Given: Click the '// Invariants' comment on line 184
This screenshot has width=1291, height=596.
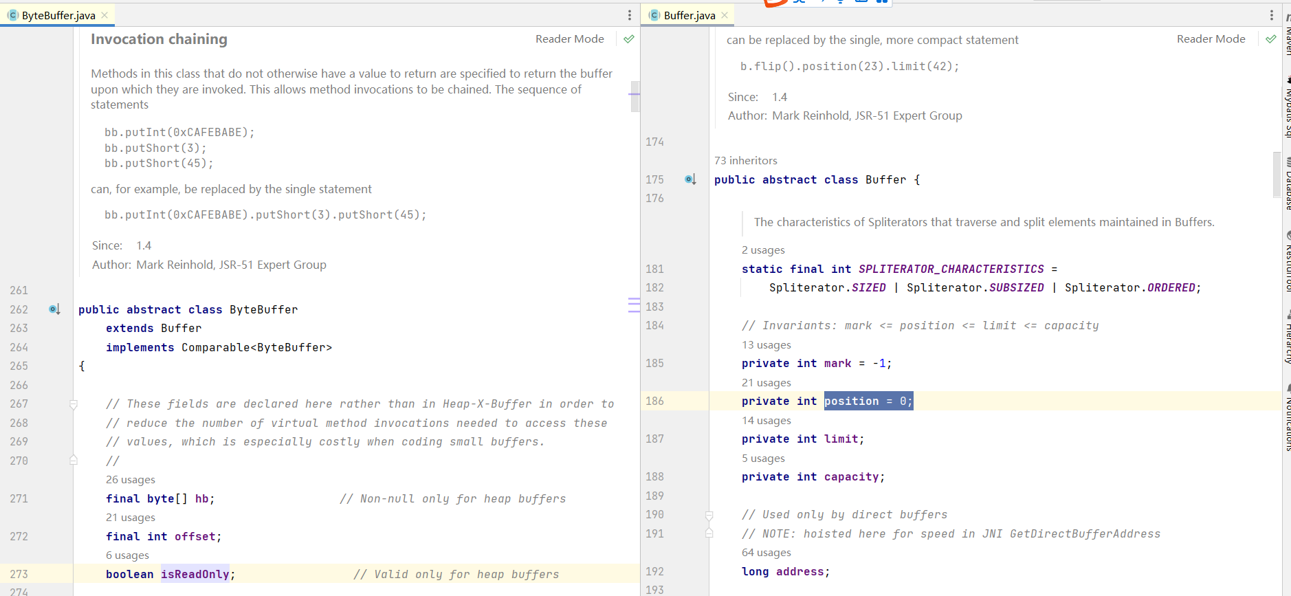Looking at the screenshot, I should click(920, 326).
